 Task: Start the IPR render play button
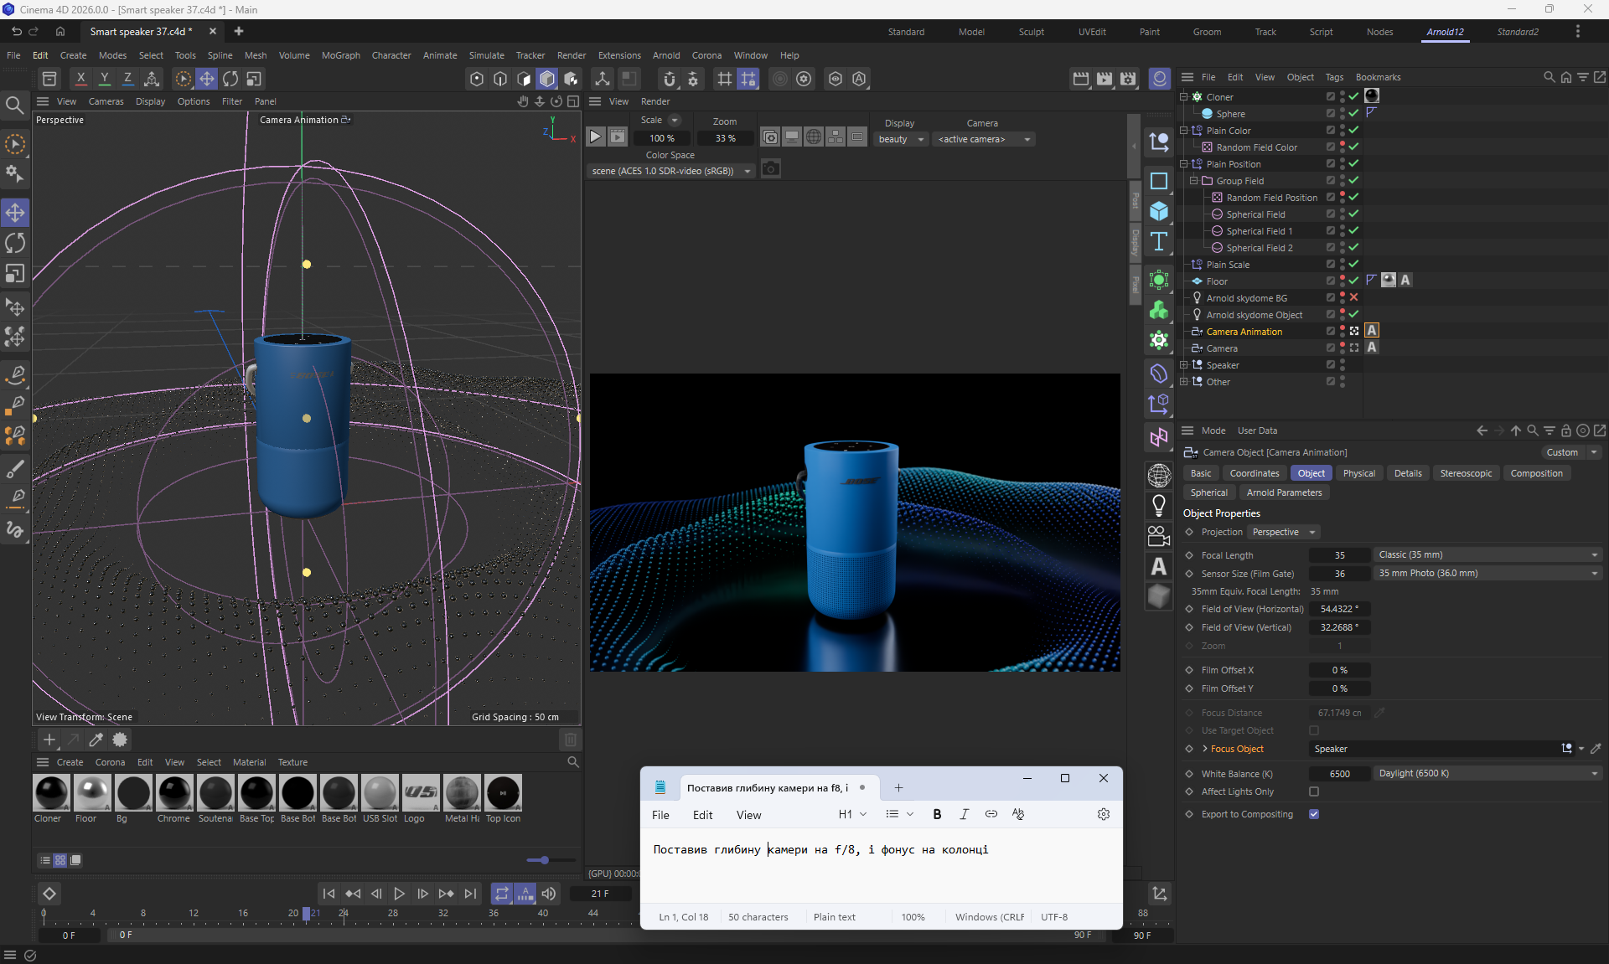click(x=595, y=137)
